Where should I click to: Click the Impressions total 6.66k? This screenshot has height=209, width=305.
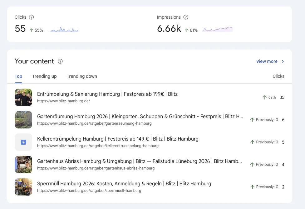point(169,29)
